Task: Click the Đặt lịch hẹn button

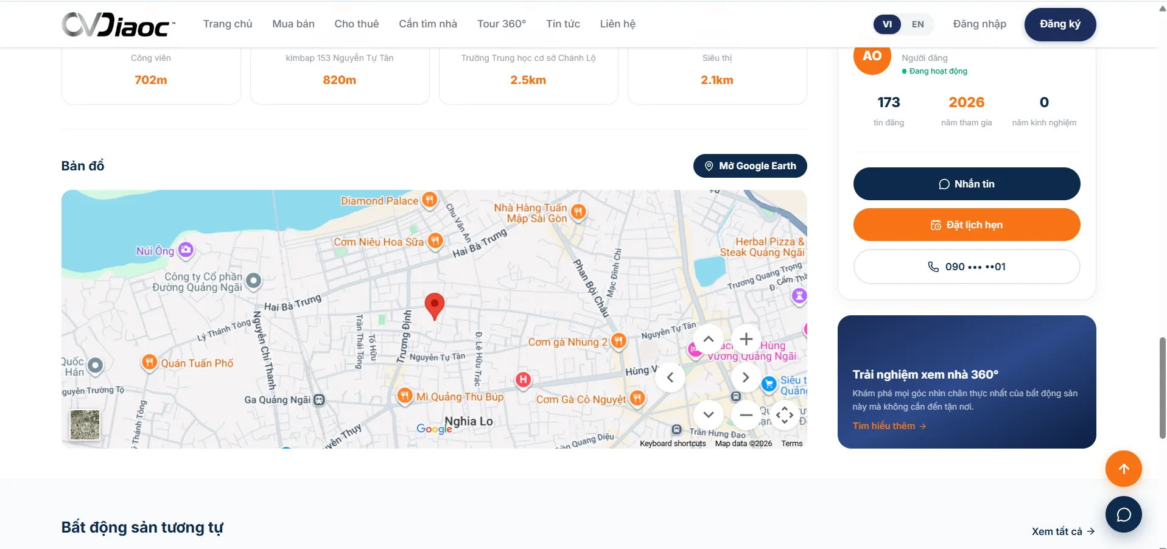Action: tap(967, 225)
